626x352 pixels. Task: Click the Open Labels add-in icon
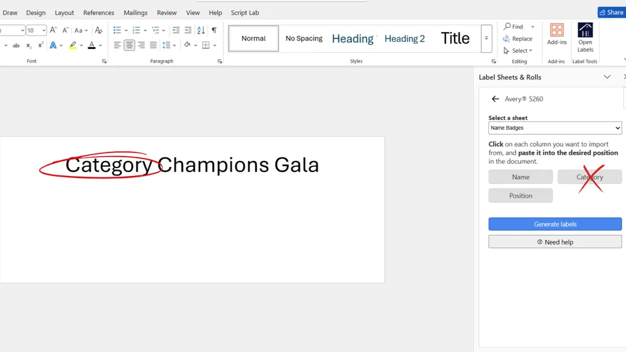[x=585, y=37]
